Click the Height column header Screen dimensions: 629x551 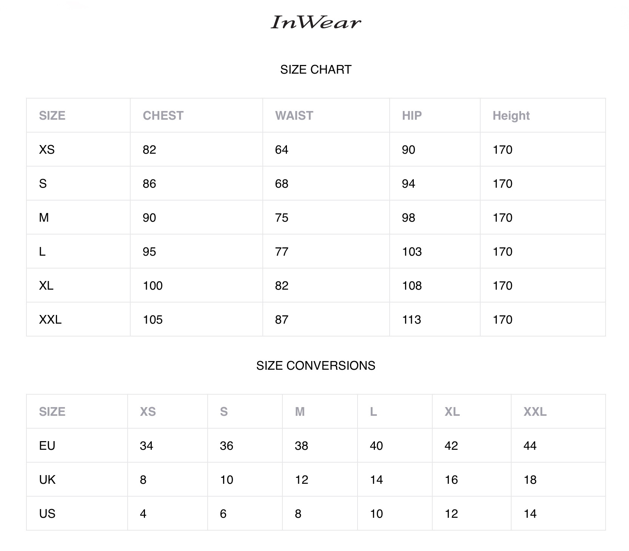511,116
